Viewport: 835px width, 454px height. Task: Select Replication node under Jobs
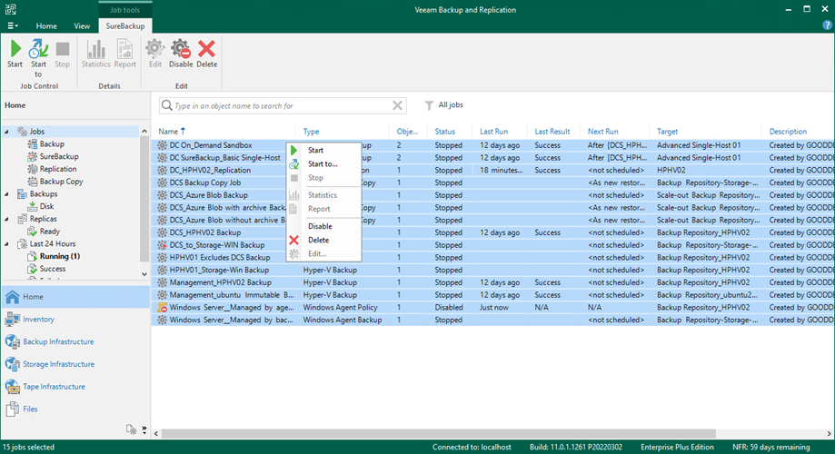[x=57, y=169]
